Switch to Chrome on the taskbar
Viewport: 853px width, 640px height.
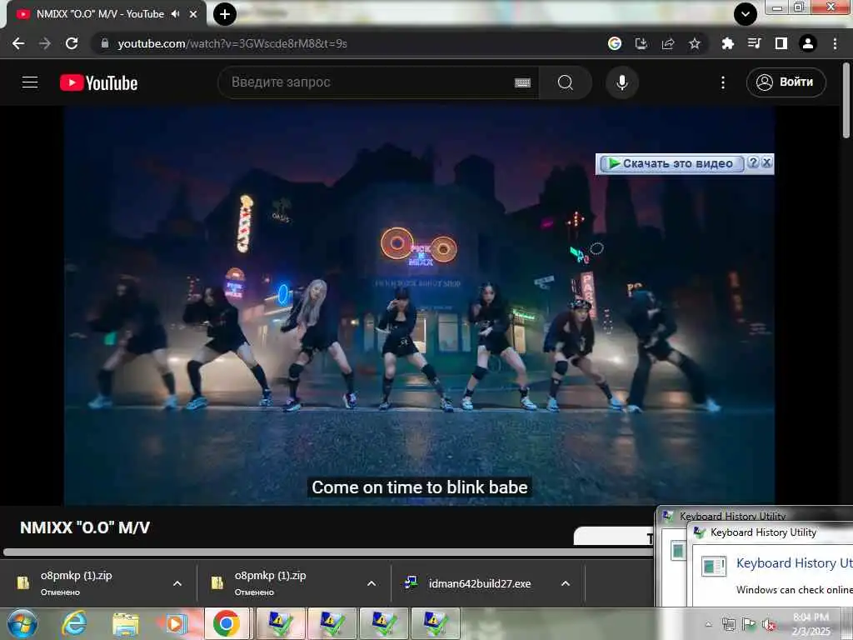click(x=227, y=623)
